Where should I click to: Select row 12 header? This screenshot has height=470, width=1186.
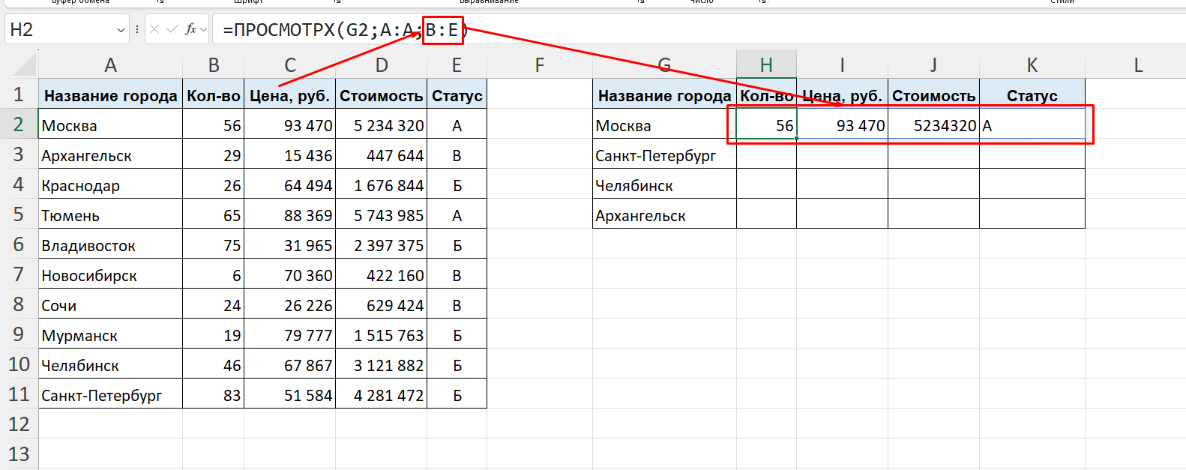tap(19, 424)
